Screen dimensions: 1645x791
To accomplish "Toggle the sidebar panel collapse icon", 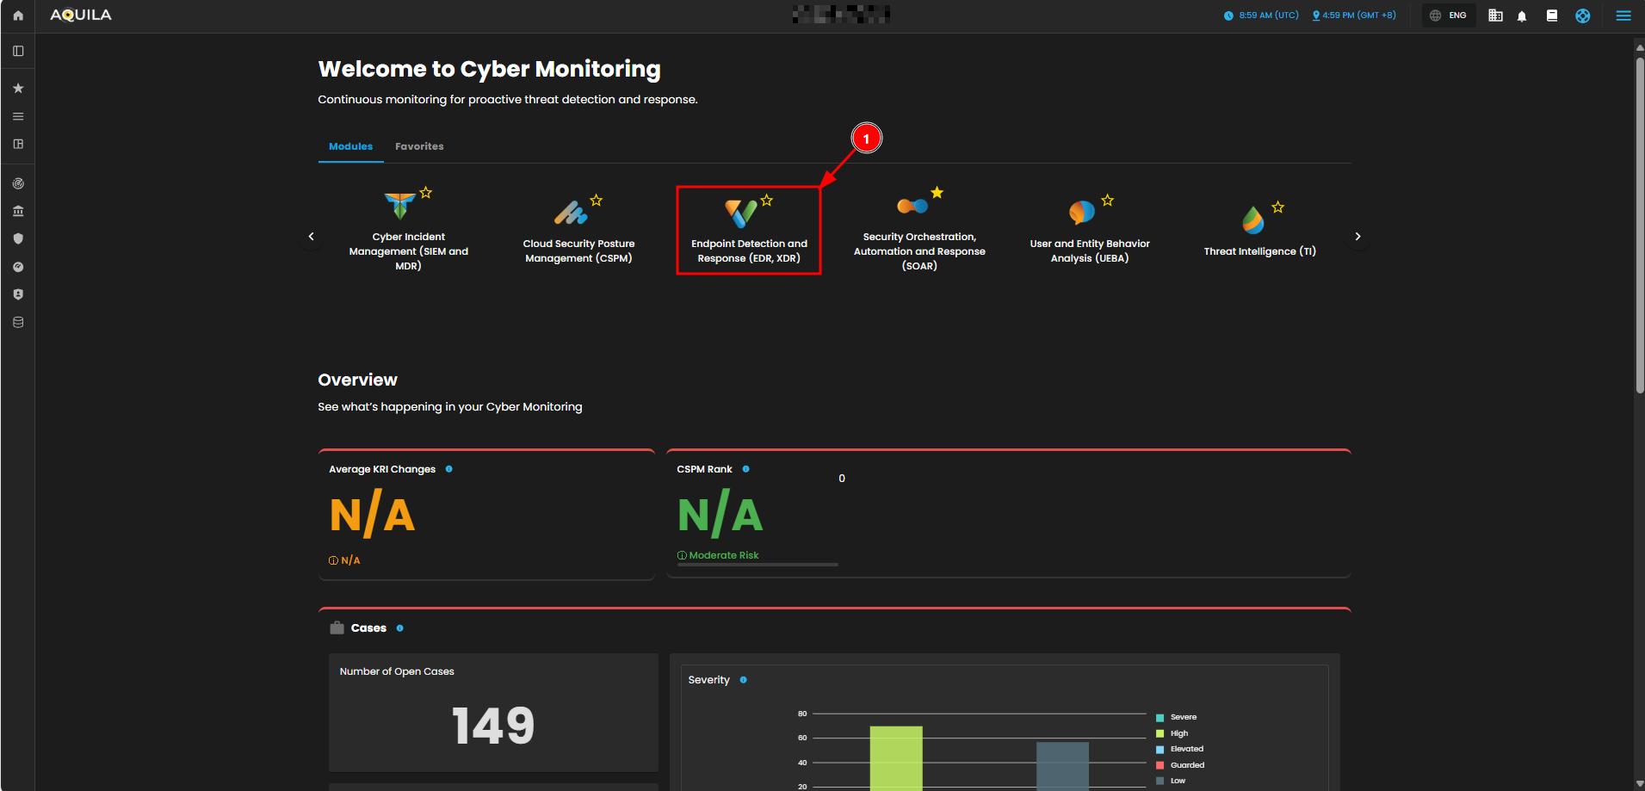I will 18,51.
